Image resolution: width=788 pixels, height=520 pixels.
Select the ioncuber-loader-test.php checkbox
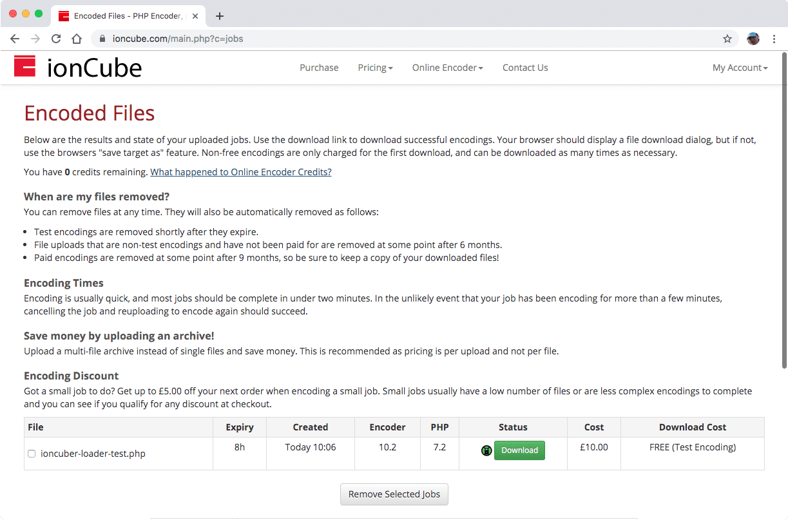click(x=32, y=454)
